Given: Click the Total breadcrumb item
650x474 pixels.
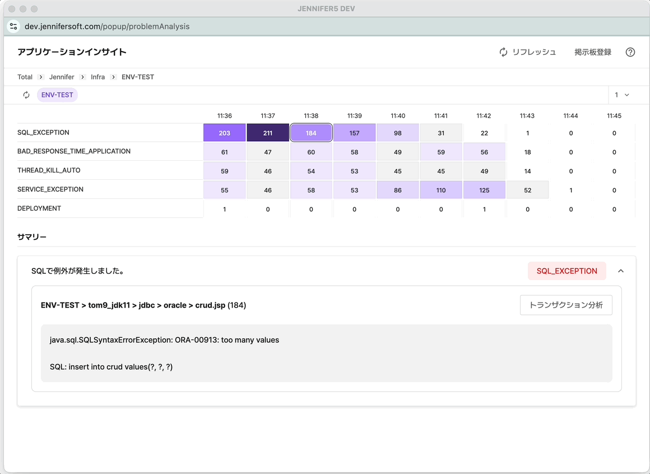Looking at the screenshot, I should click(x=25, y=77).
